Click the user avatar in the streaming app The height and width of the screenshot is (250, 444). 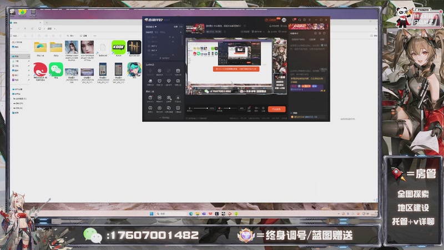(284, 20)
